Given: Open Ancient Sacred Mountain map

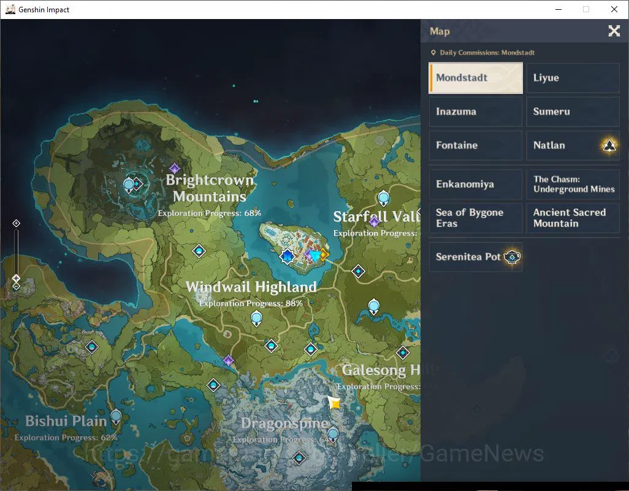Looking at the screenshot, I should (x=573, y=218).
